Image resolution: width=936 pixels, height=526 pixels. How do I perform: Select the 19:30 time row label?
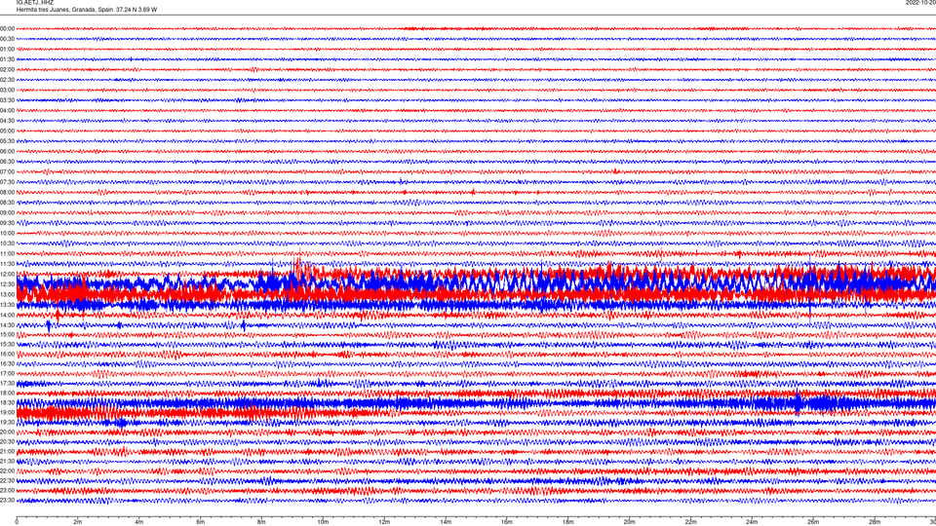[x=7, y=422]
